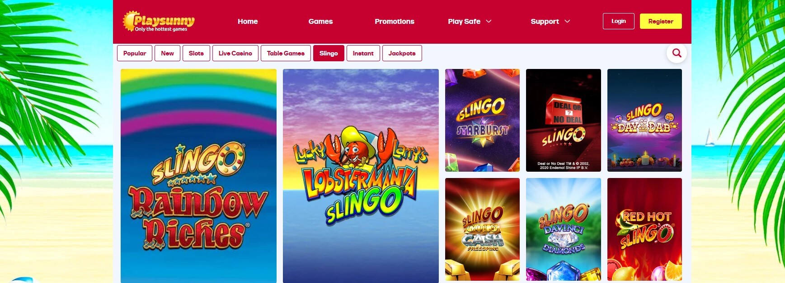This screenshot has width=785, height=283.
Task: Click the yellow Register button
Action: click(661, 21)
